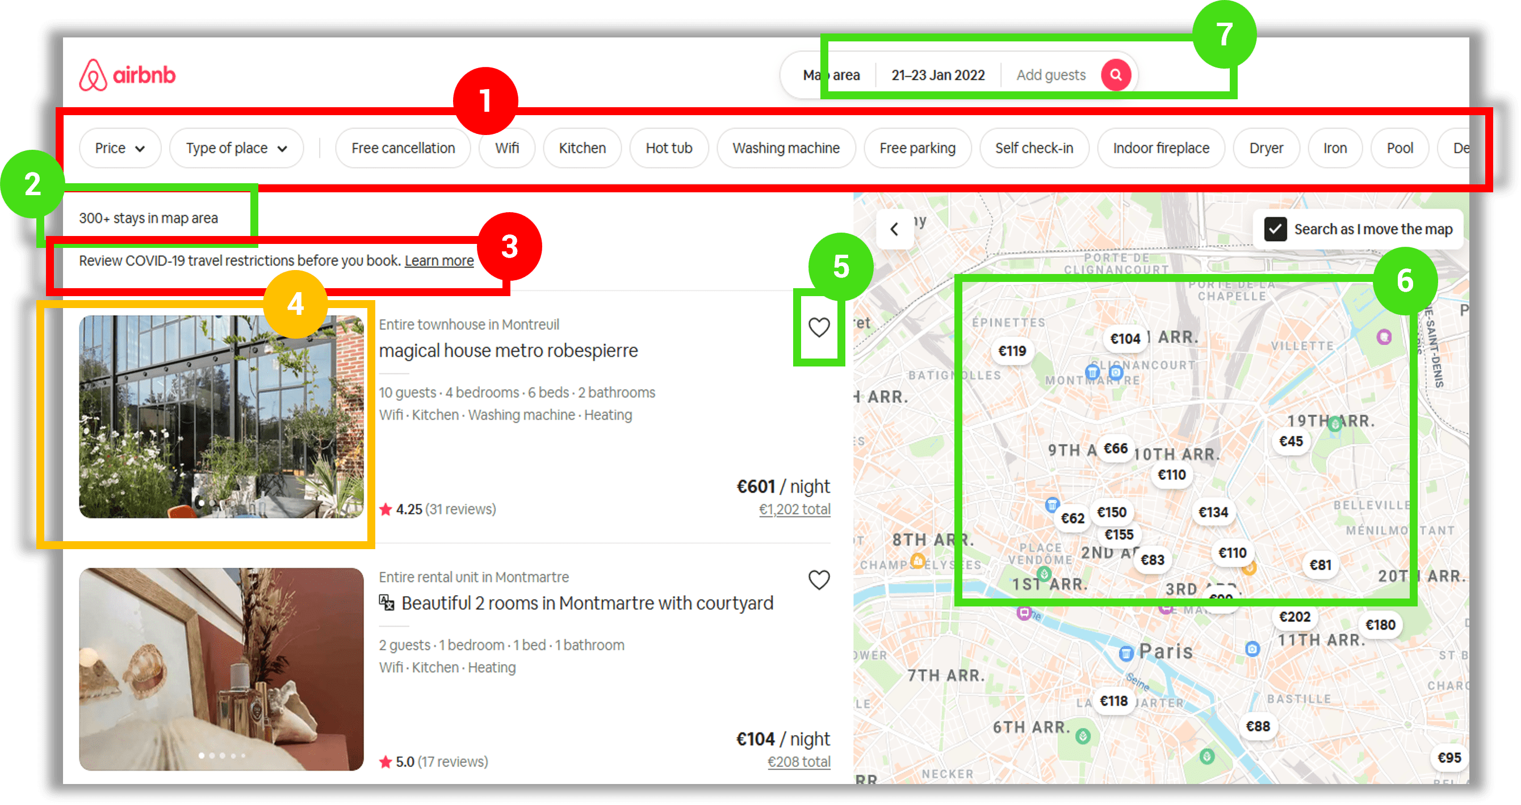Select the €104 map price marker
The height and width of the screenshot is (805, 1521).
1125,339
